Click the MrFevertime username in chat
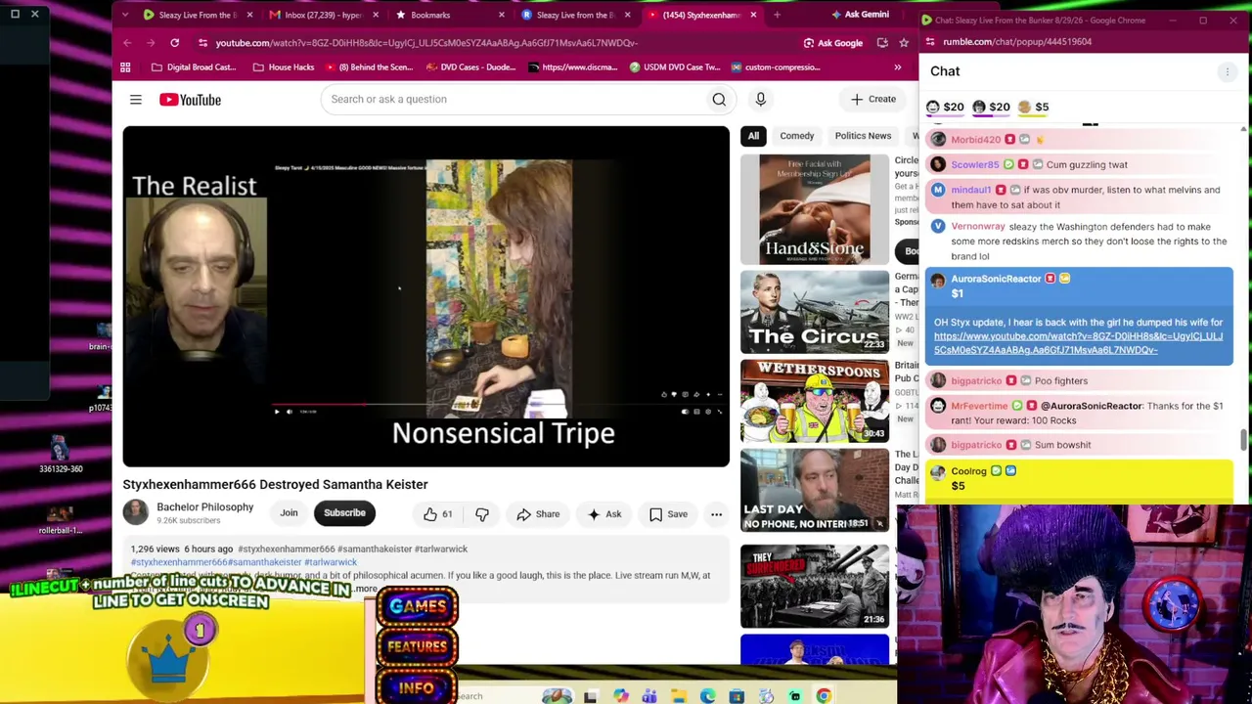The width and height of the screenshot is (1252, 704). coord(979,406)
